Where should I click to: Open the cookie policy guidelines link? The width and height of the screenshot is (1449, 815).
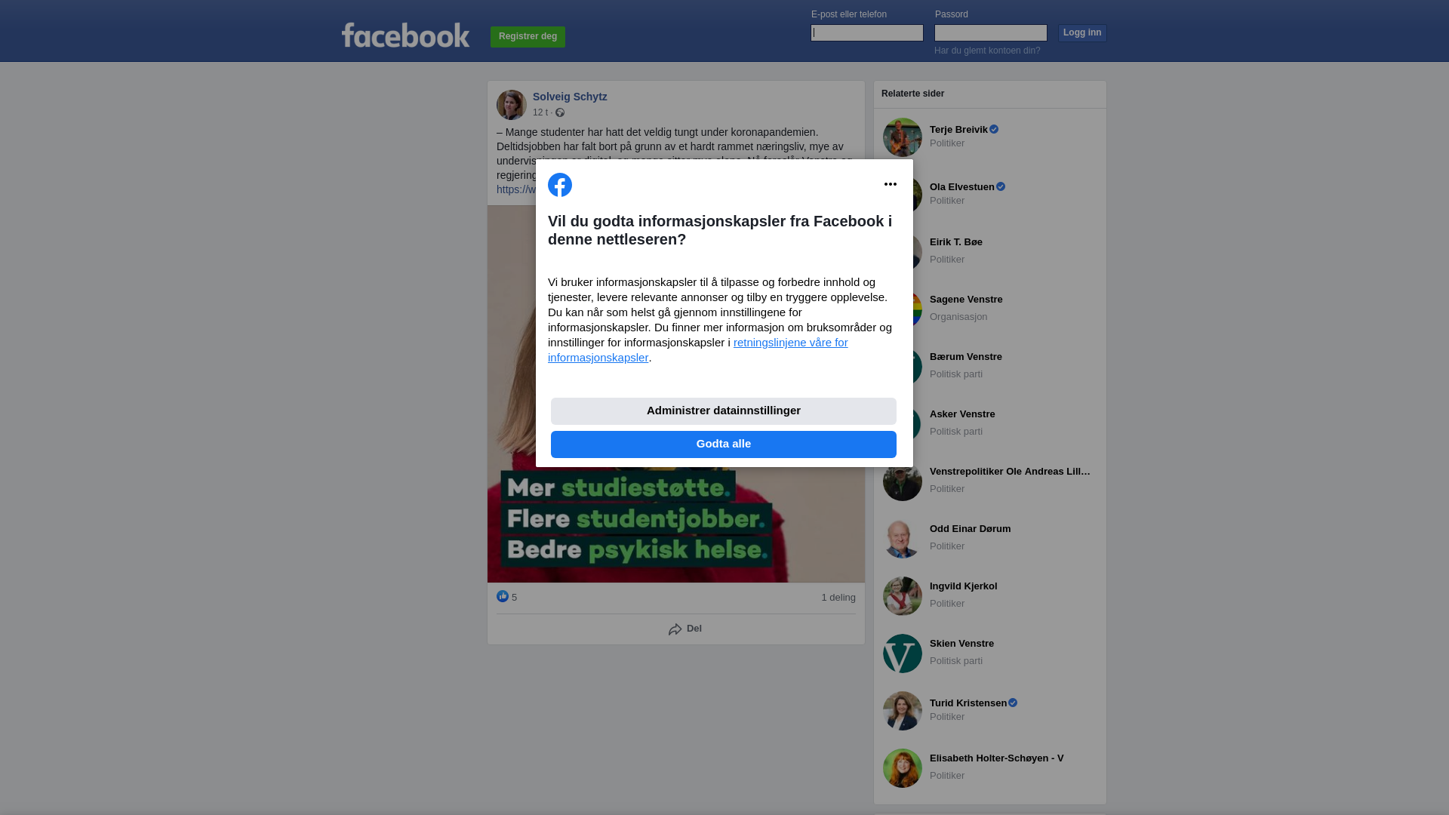point(698,350)
